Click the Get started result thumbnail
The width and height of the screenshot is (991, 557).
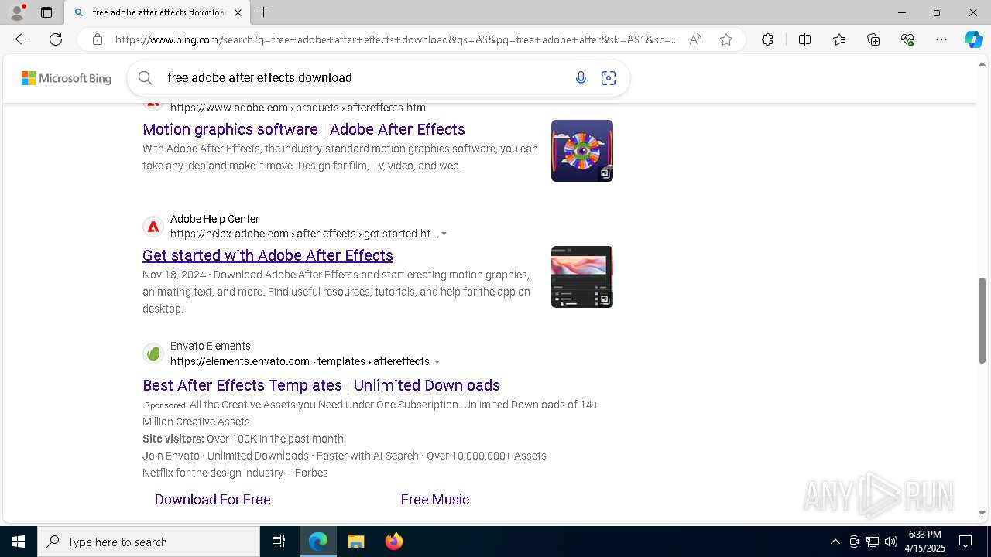pos(582,277)
